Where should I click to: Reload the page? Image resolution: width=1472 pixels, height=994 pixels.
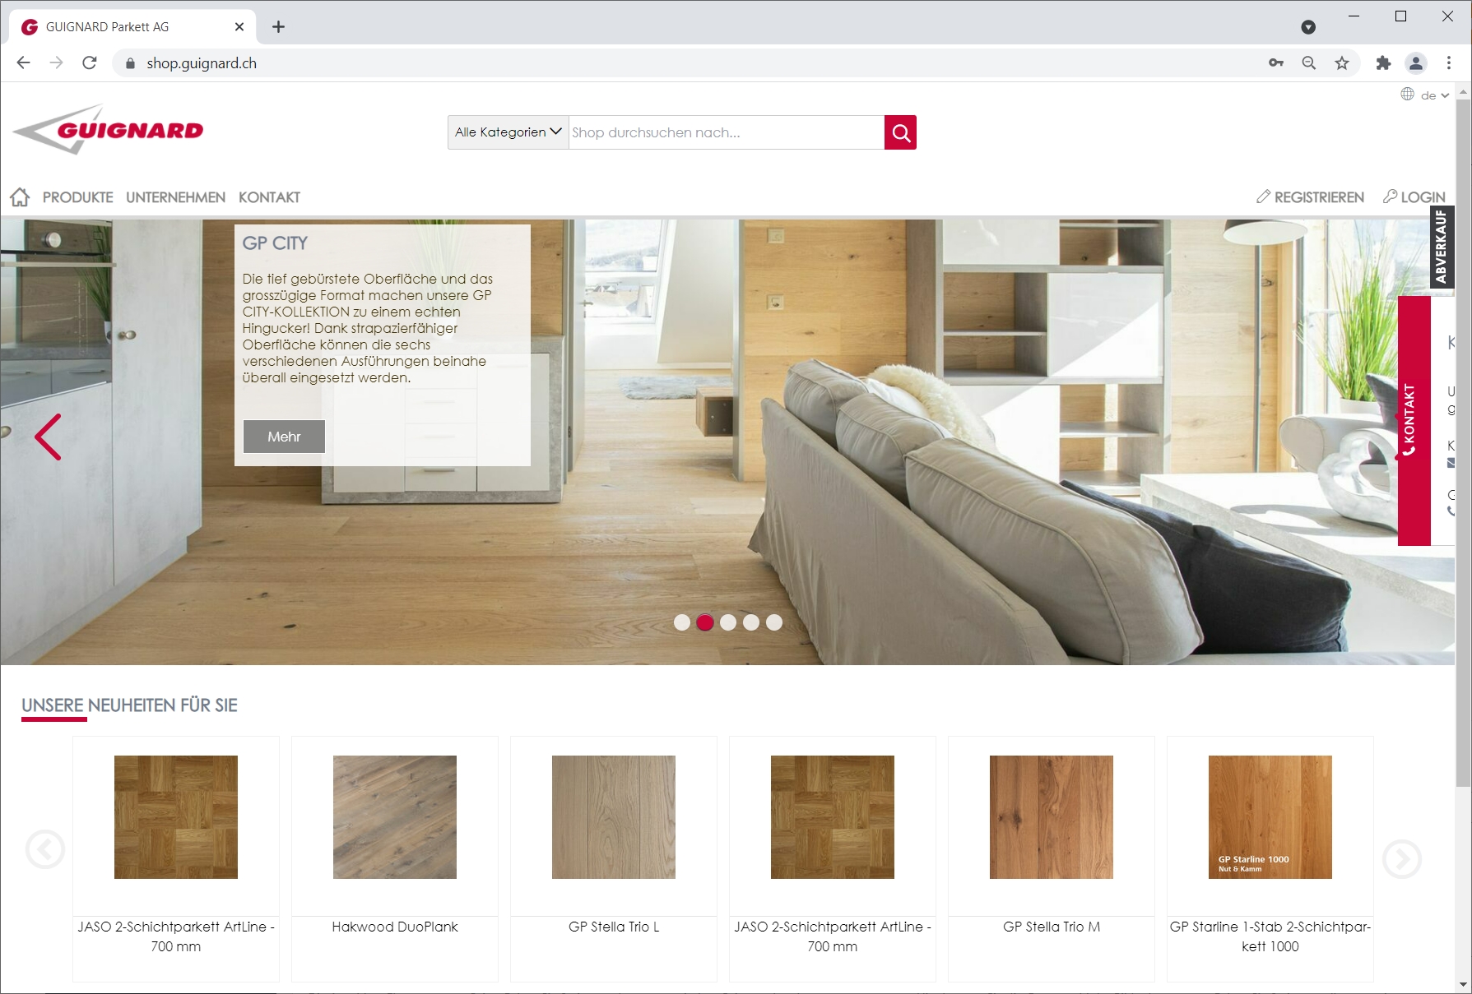coord(90,63)
